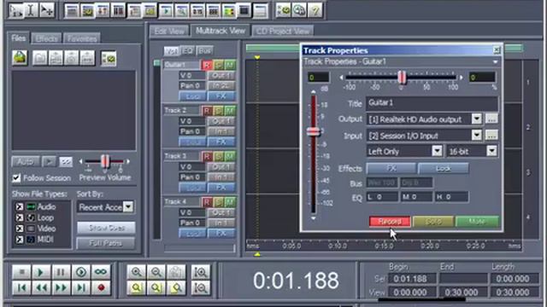The width and height of the screenshot is (547, 307).
Task: Click the Title field containing Guitar1
Action: point(432,103)
